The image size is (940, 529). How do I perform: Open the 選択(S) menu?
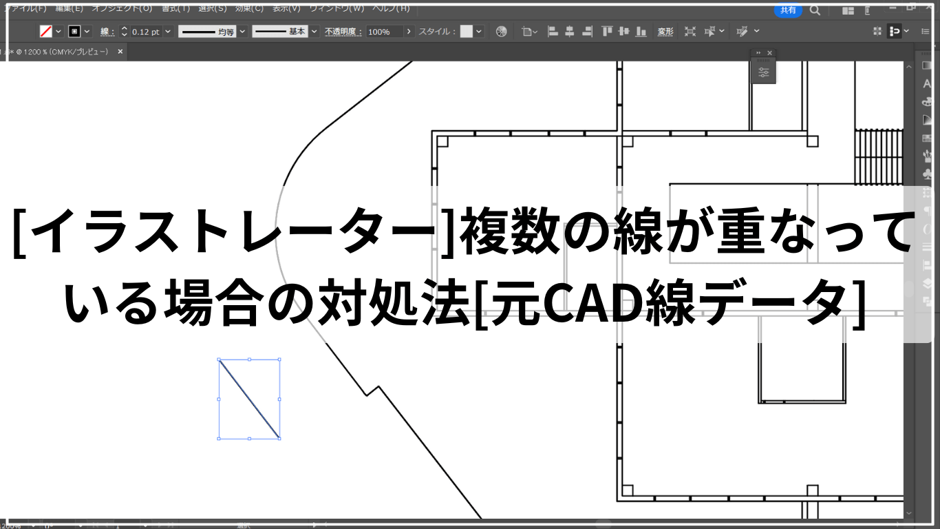(x=212, y=9)
